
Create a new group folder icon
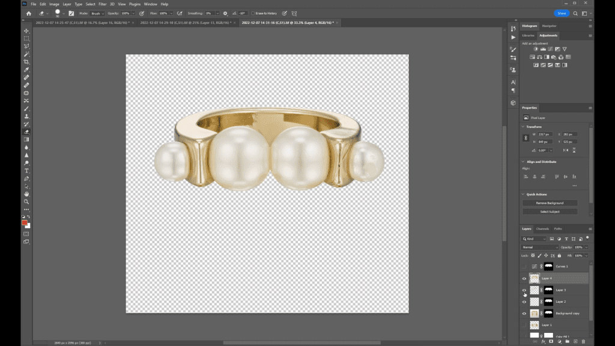[x=567, y=342]
